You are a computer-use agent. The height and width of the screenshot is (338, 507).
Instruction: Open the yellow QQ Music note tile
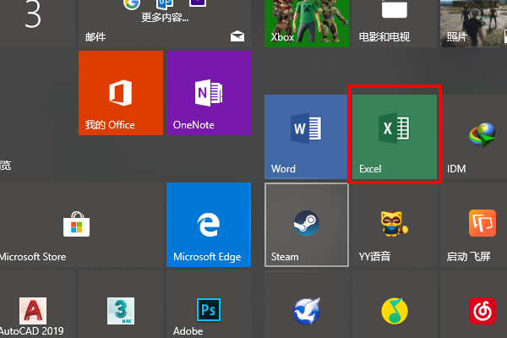coord(395,311)
